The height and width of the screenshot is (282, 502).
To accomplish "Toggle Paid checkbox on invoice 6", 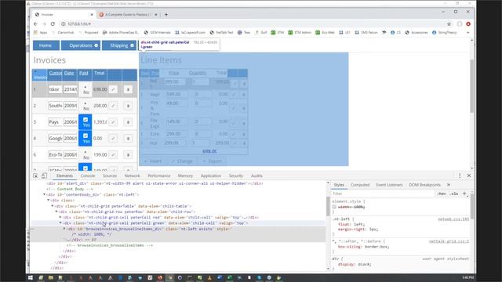I will coord(85,152).
